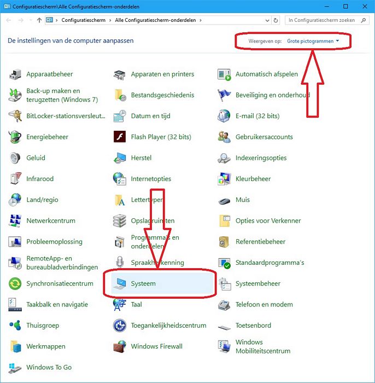Open the Windows Firewall brick icon
375x383 pixels.
(120, 346)
